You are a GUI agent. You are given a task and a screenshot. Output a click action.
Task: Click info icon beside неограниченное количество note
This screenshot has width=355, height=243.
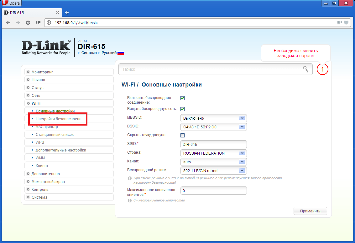[x=130, y=200]
